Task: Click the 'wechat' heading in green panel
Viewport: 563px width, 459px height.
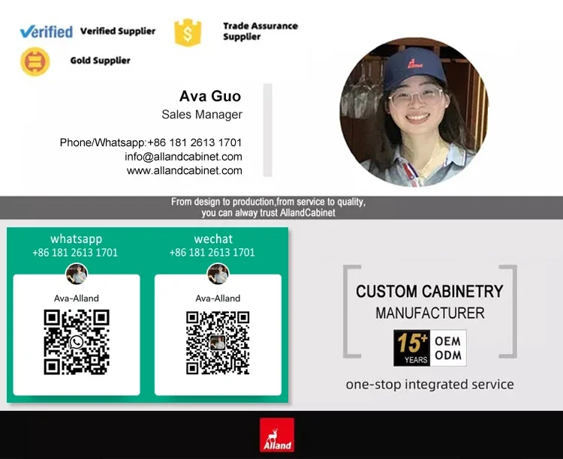Action: coord(213,239)
